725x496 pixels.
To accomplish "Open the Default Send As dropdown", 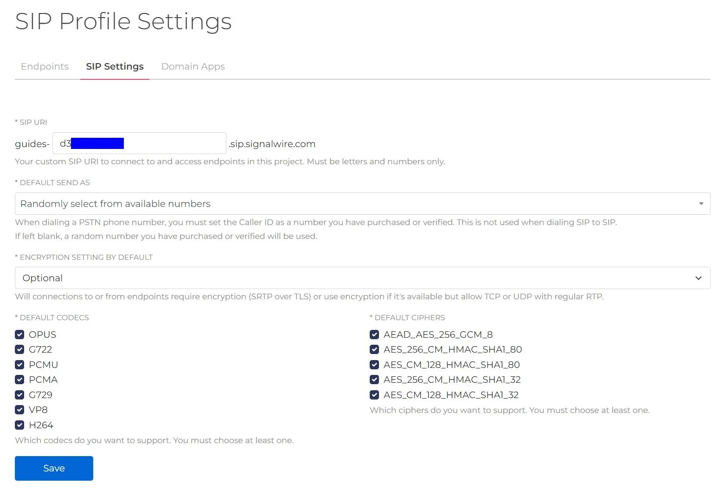I will tap(362, 204).
